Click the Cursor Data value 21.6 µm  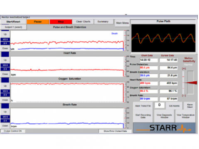(168, 75)
